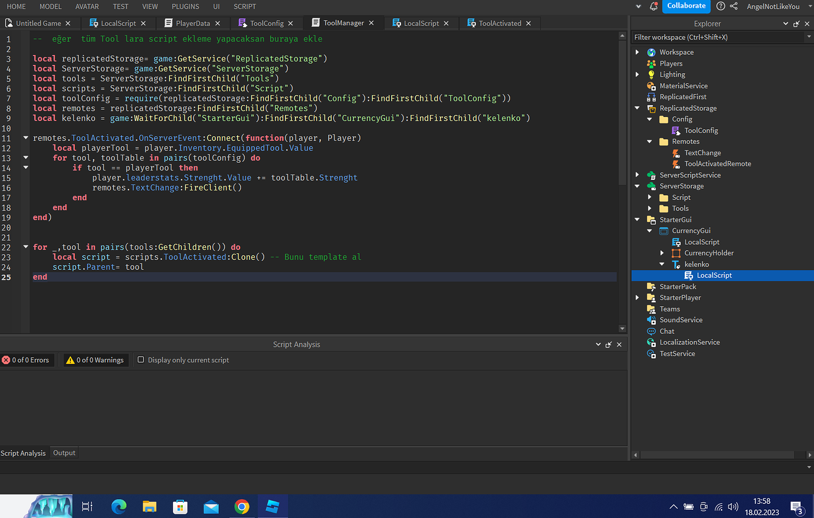Collapse the ReplicatedStorage tree node
Viewport: 814px width, 518px height.
click(637, 108)
